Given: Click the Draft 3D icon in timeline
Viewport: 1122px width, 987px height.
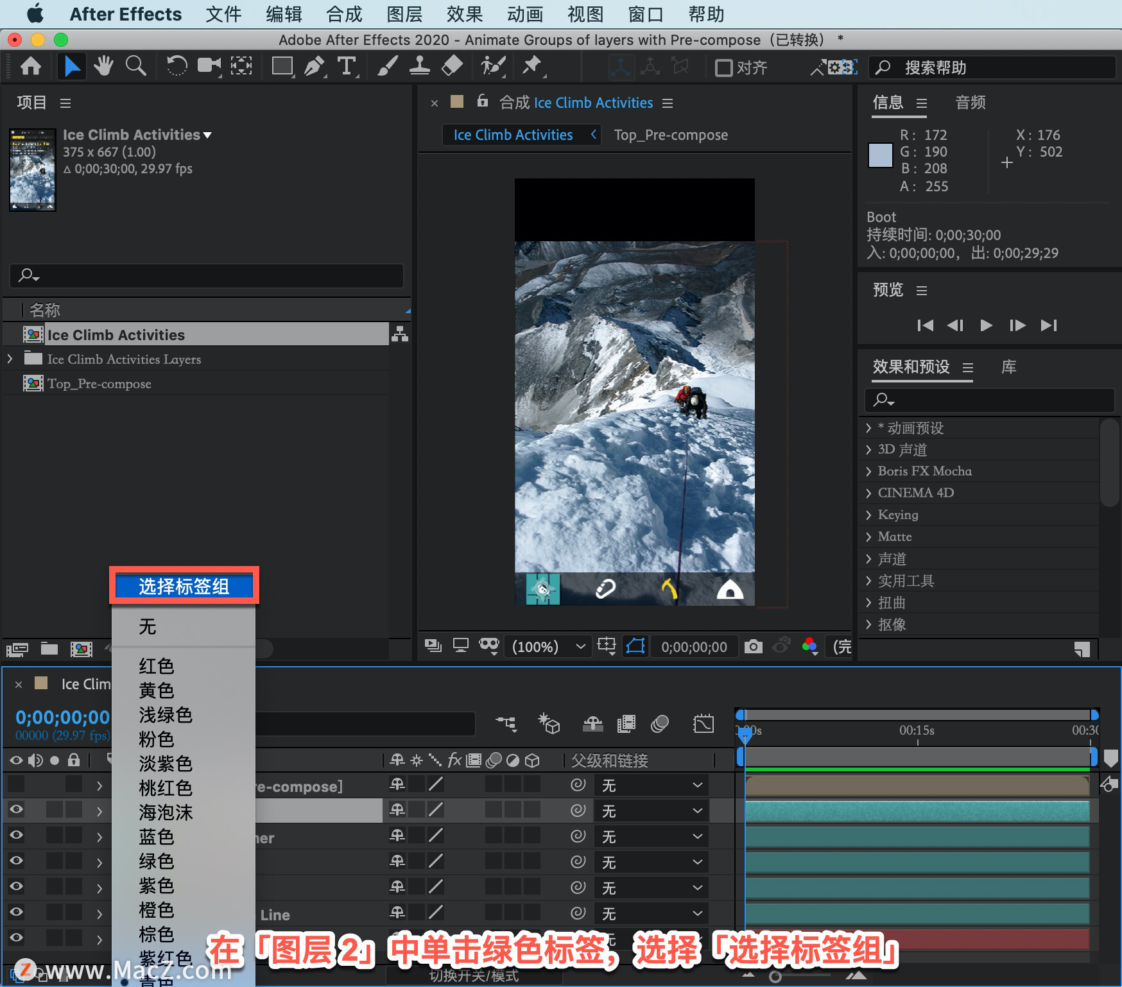Looking at the screenshot, I should point(549,724).
